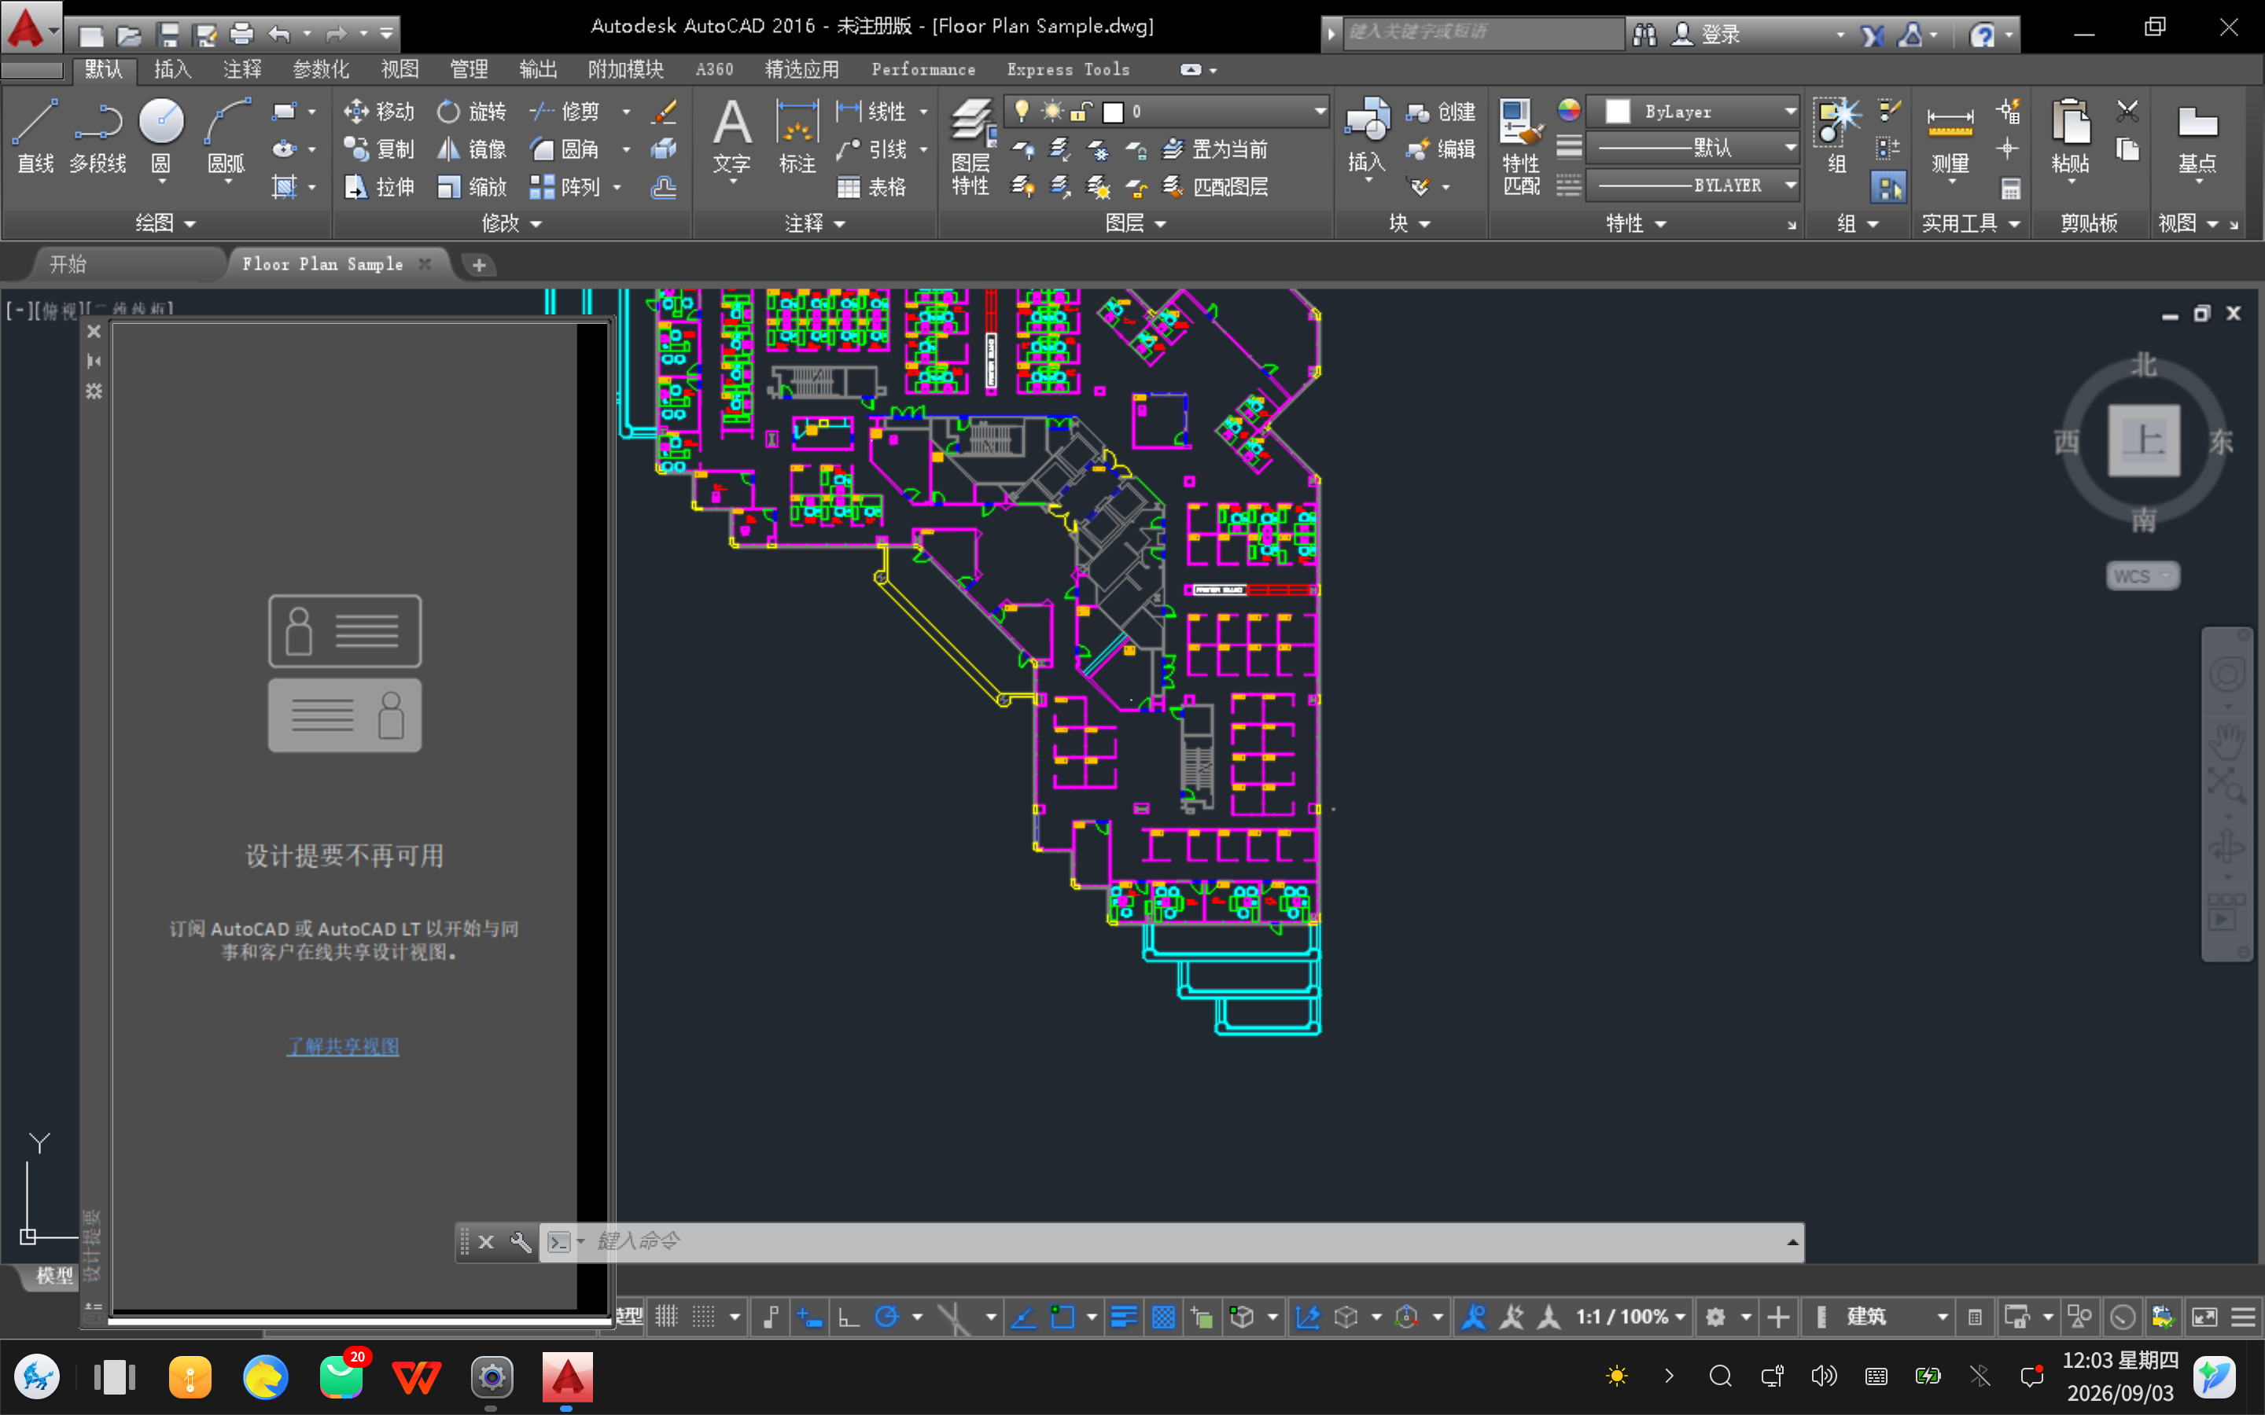Click the layer color white swatch
This screenshot has height=1415, width=2265.
click(x=1113, y=112)
